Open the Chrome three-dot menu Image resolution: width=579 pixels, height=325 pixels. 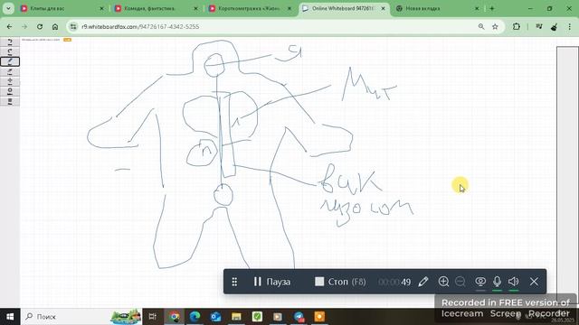pyautogui.click(x=569, y=26)
